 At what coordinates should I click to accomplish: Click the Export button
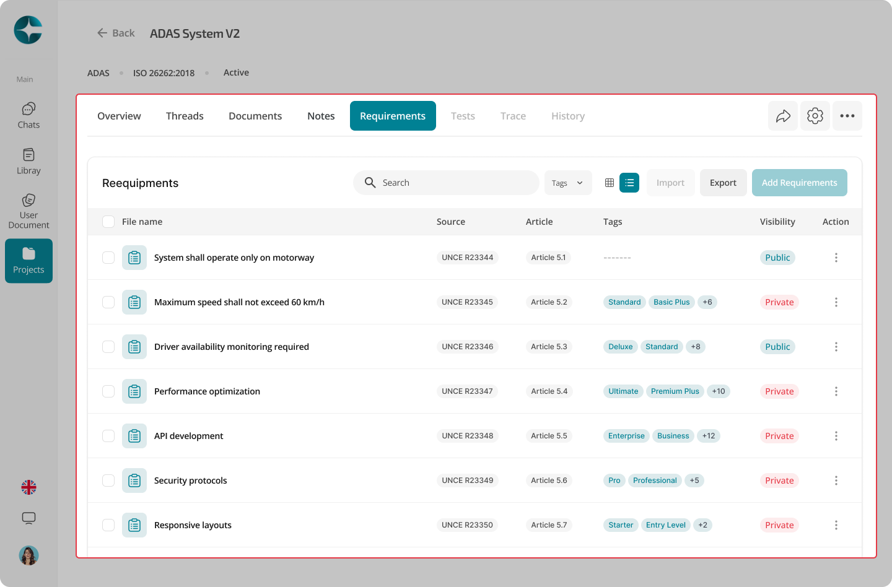point(723,183)
